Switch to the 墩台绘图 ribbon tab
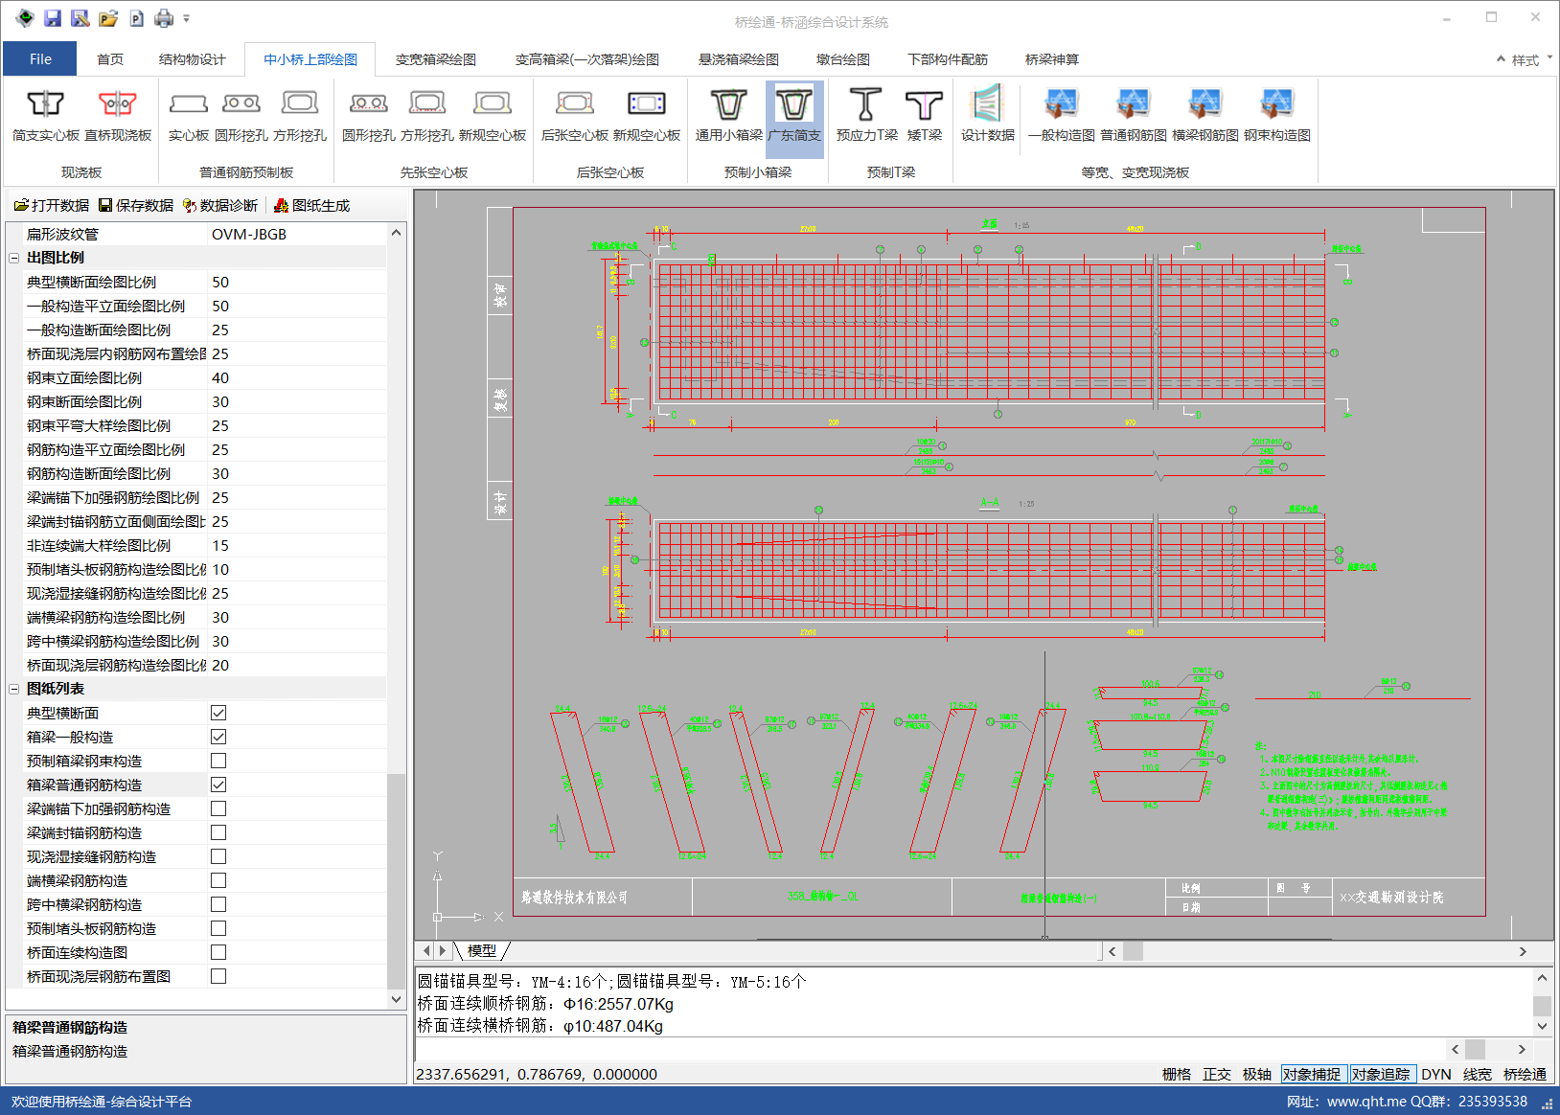 click(x=842, y=59)
